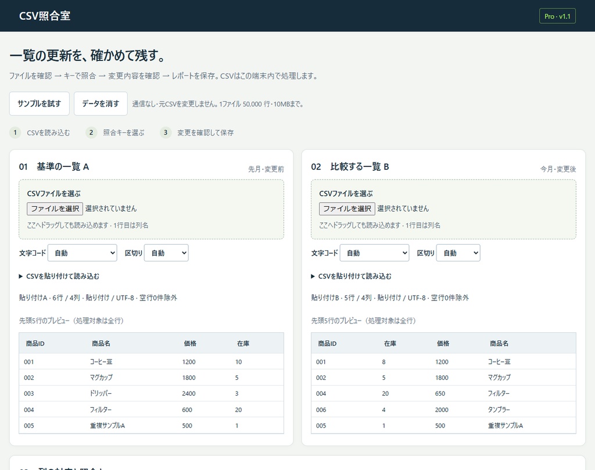Select マグカップ cell in table A
This screenshot has height=470, width=595.
point(101,378)
